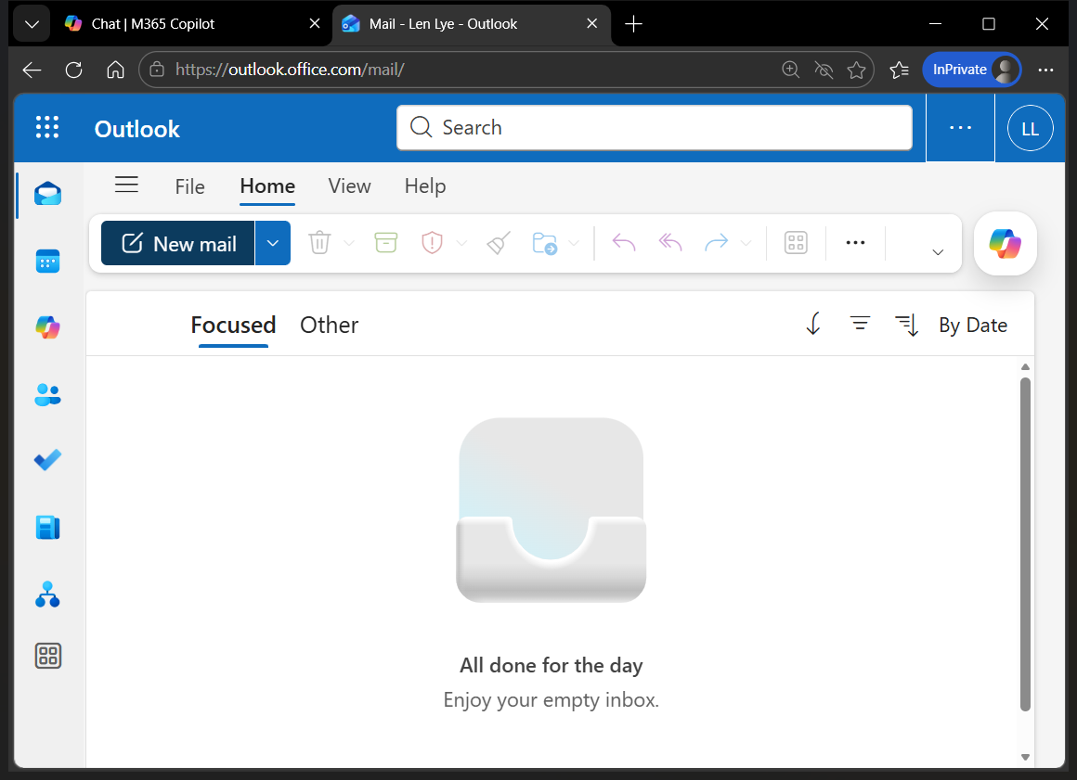The width and height of the screenshot is (1077, 780).
Task: Open the View menu
Action: coord(349,185)
